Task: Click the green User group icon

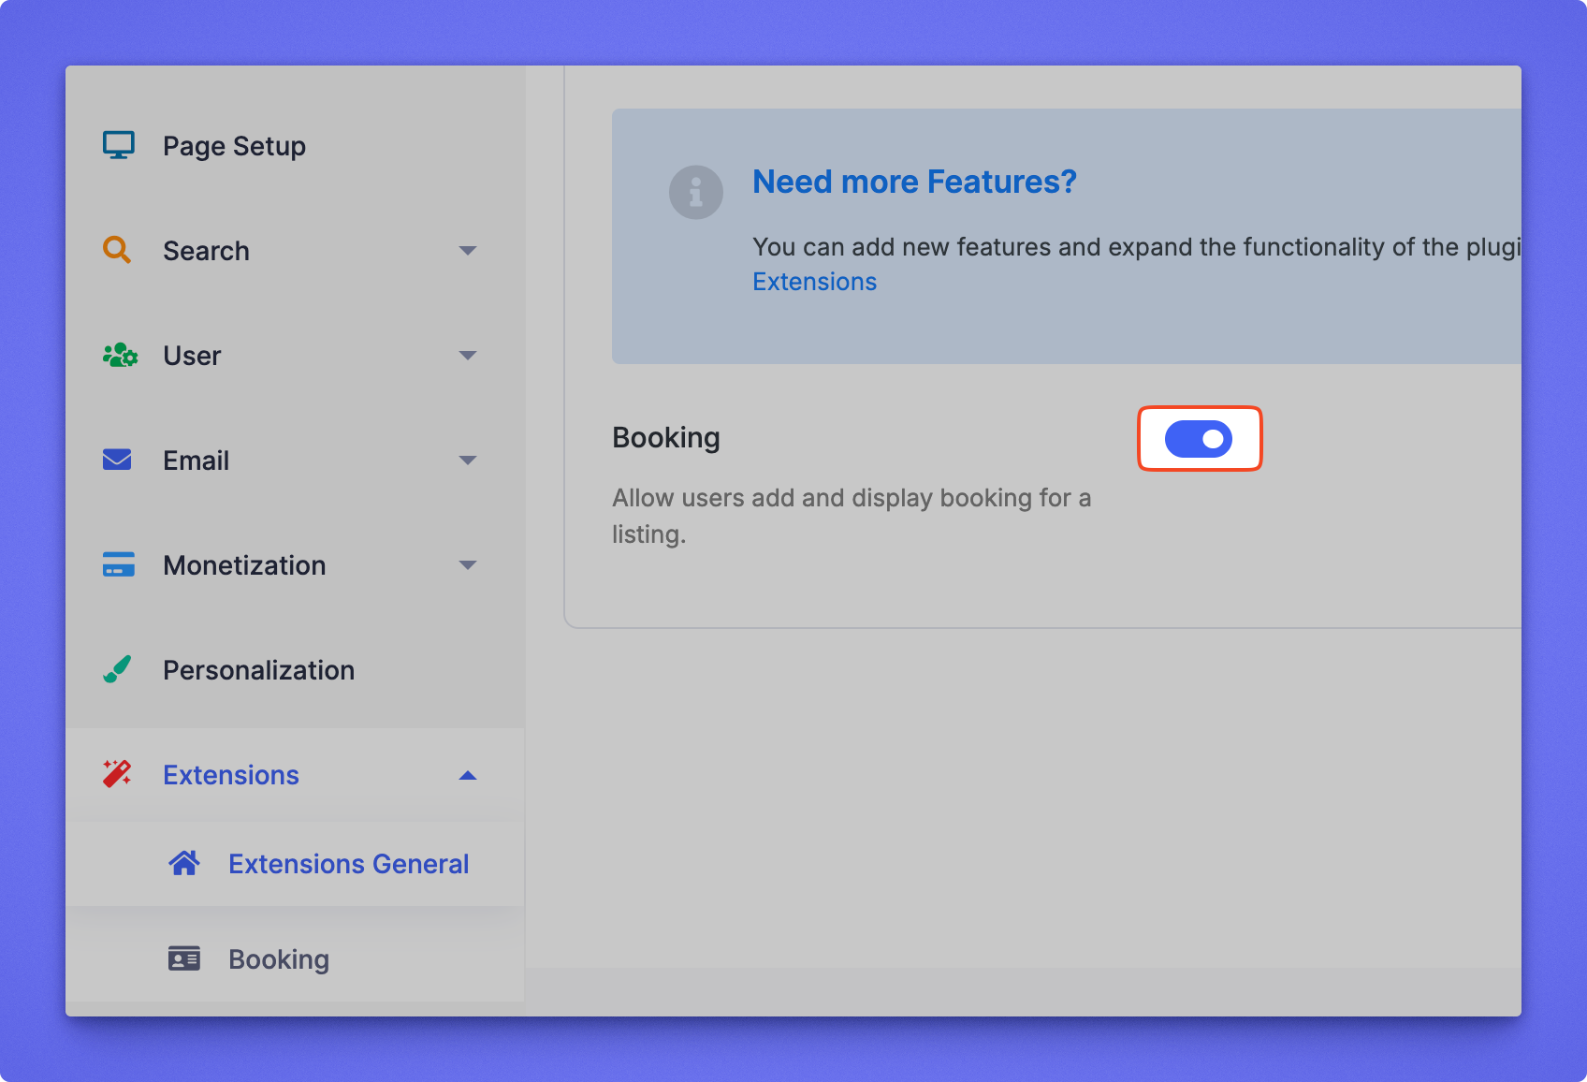Action: pos(120,356)
